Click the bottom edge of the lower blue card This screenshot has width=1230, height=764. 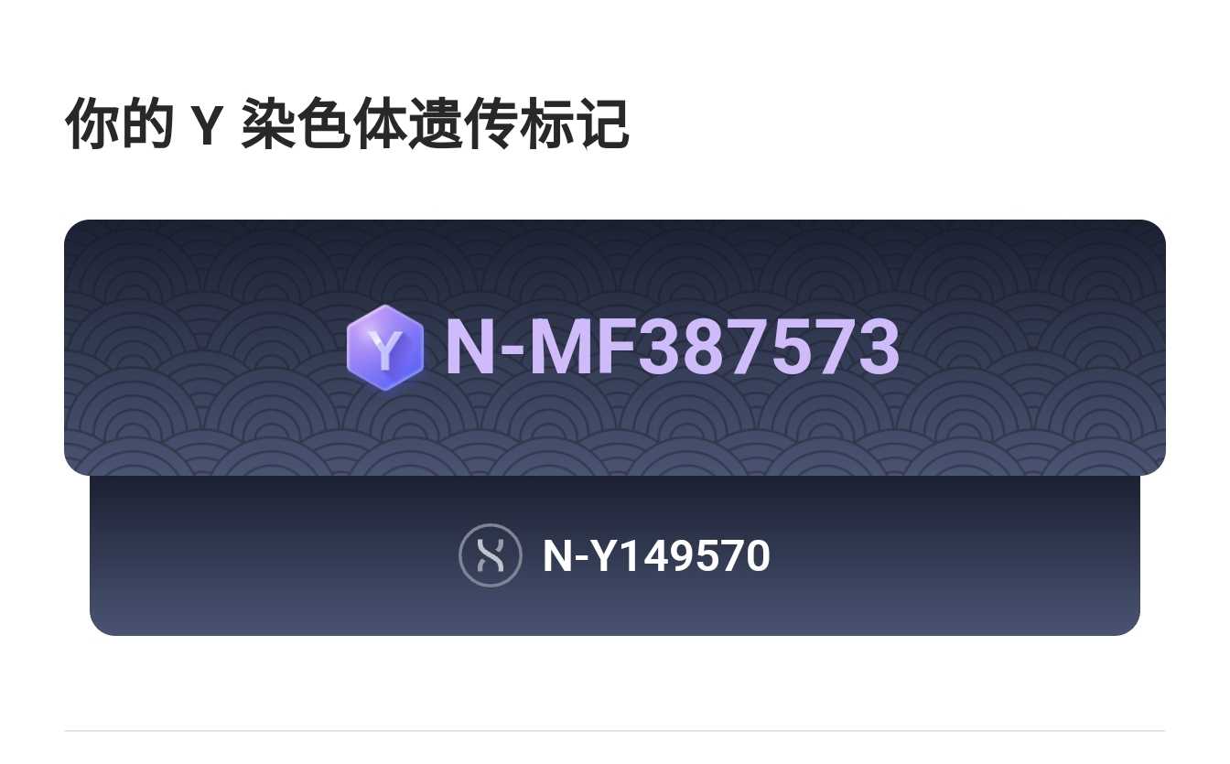point(615,631)
